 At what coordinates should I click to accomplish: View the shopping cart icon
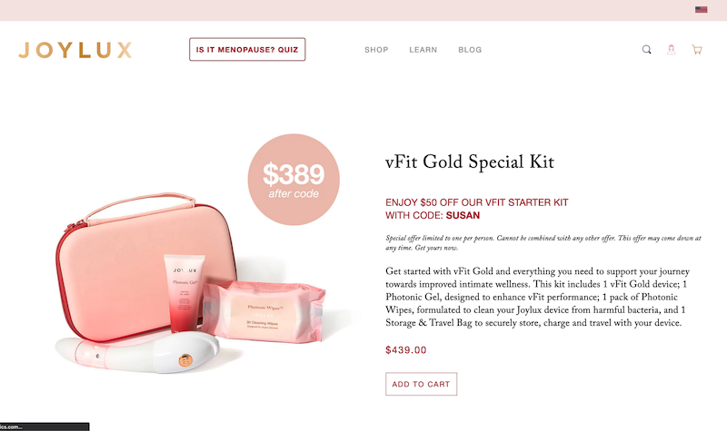[696, 50]
